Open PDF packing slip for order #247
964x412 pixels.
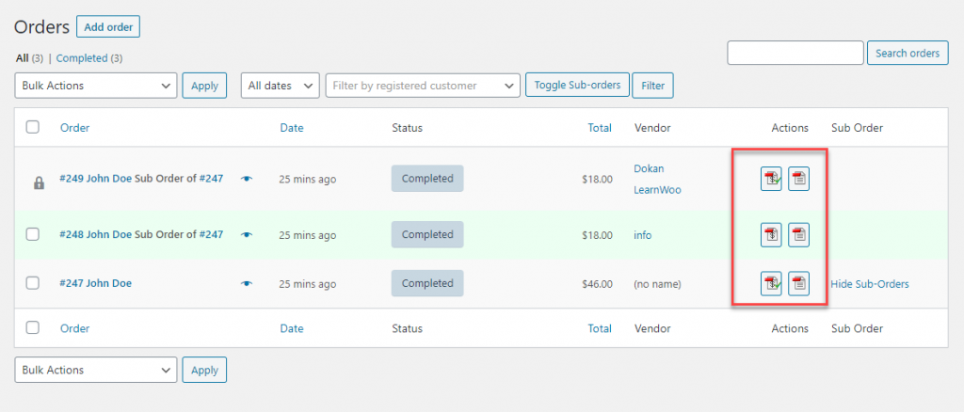(798, 284)
